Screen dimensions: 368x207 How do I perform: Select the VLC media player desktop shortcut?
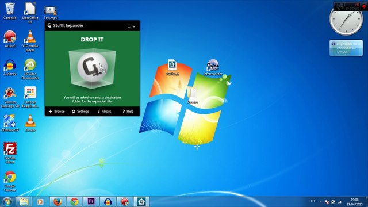click(x=30, y=41)
